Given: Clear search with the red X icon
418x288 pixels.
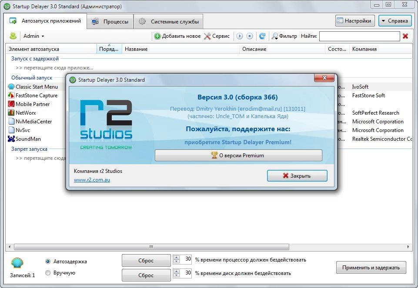Looking at the screenshot, I should (405, 36).
